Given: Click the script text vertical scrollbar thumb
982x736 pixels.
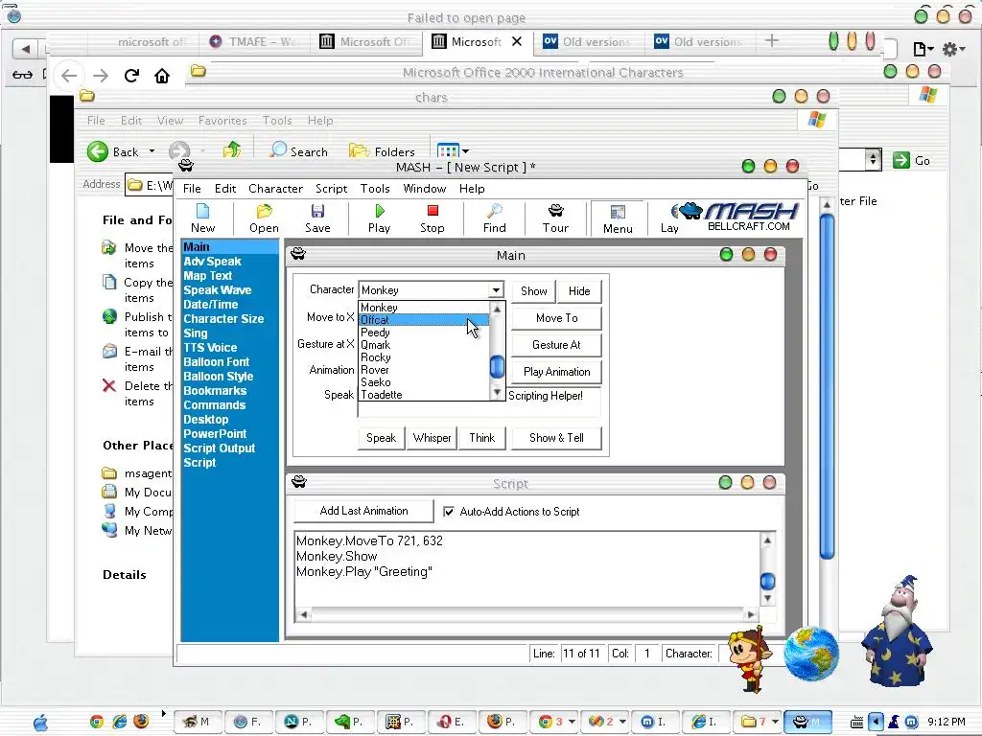Looking at the screenshot, I should (x=768, y=582).
